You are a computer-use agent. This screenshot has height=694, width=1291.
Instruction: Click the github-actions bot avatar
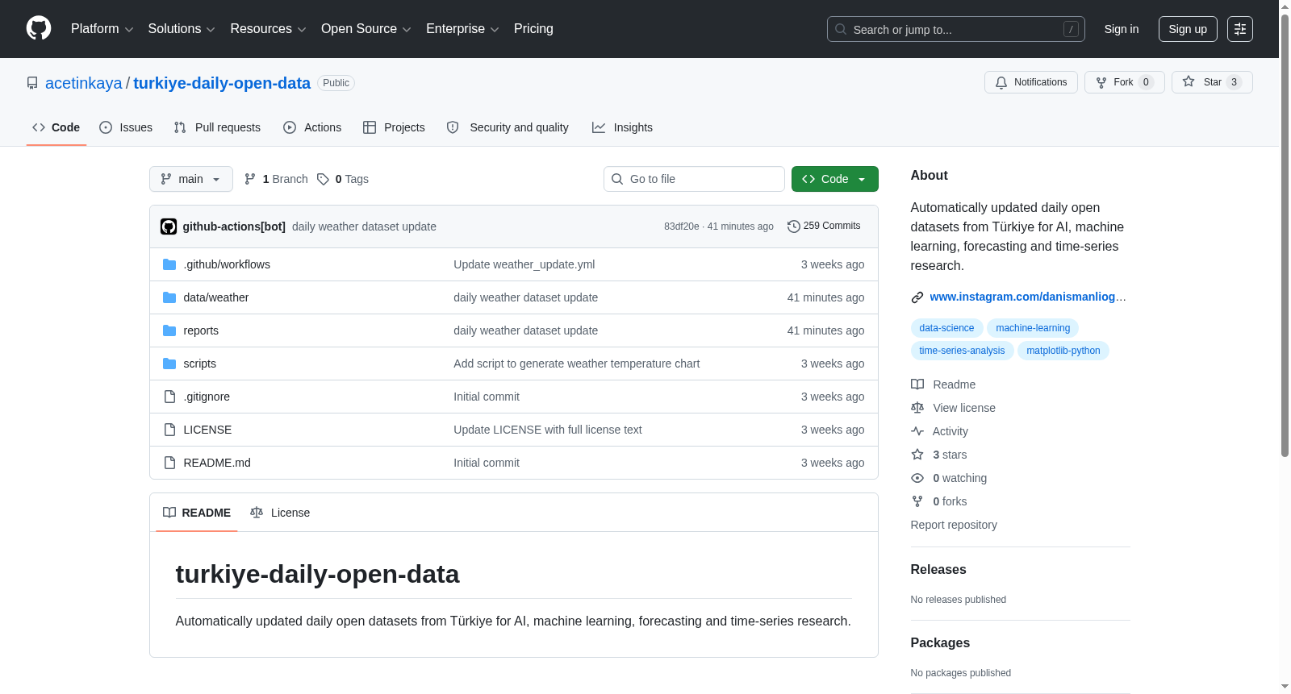[x=169, y=226]
